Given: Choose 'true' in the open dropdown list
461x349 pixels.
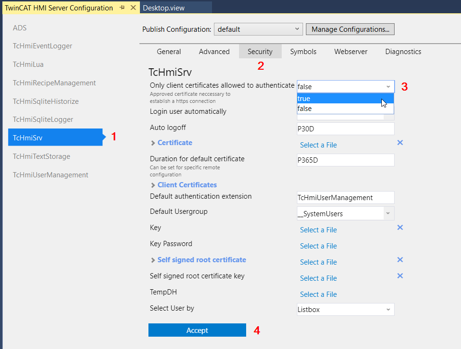Looking at the screenshot, I should (x=345, y=99).
